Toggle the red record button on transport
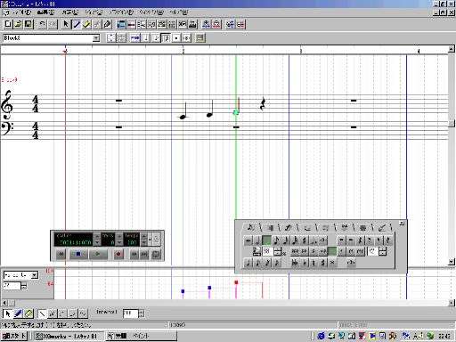This screenshot has height=342, width=456. 118,254
